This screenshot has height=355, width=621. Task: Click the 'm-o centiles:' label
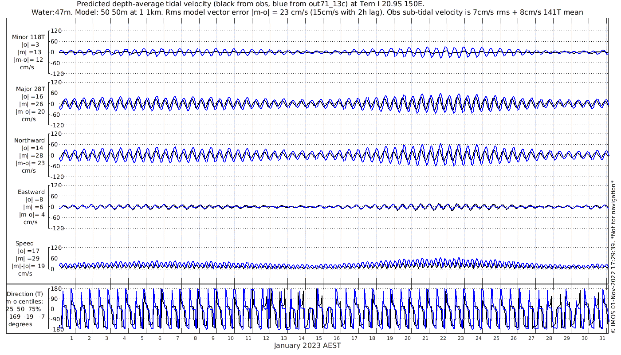[x=24, y=302]
